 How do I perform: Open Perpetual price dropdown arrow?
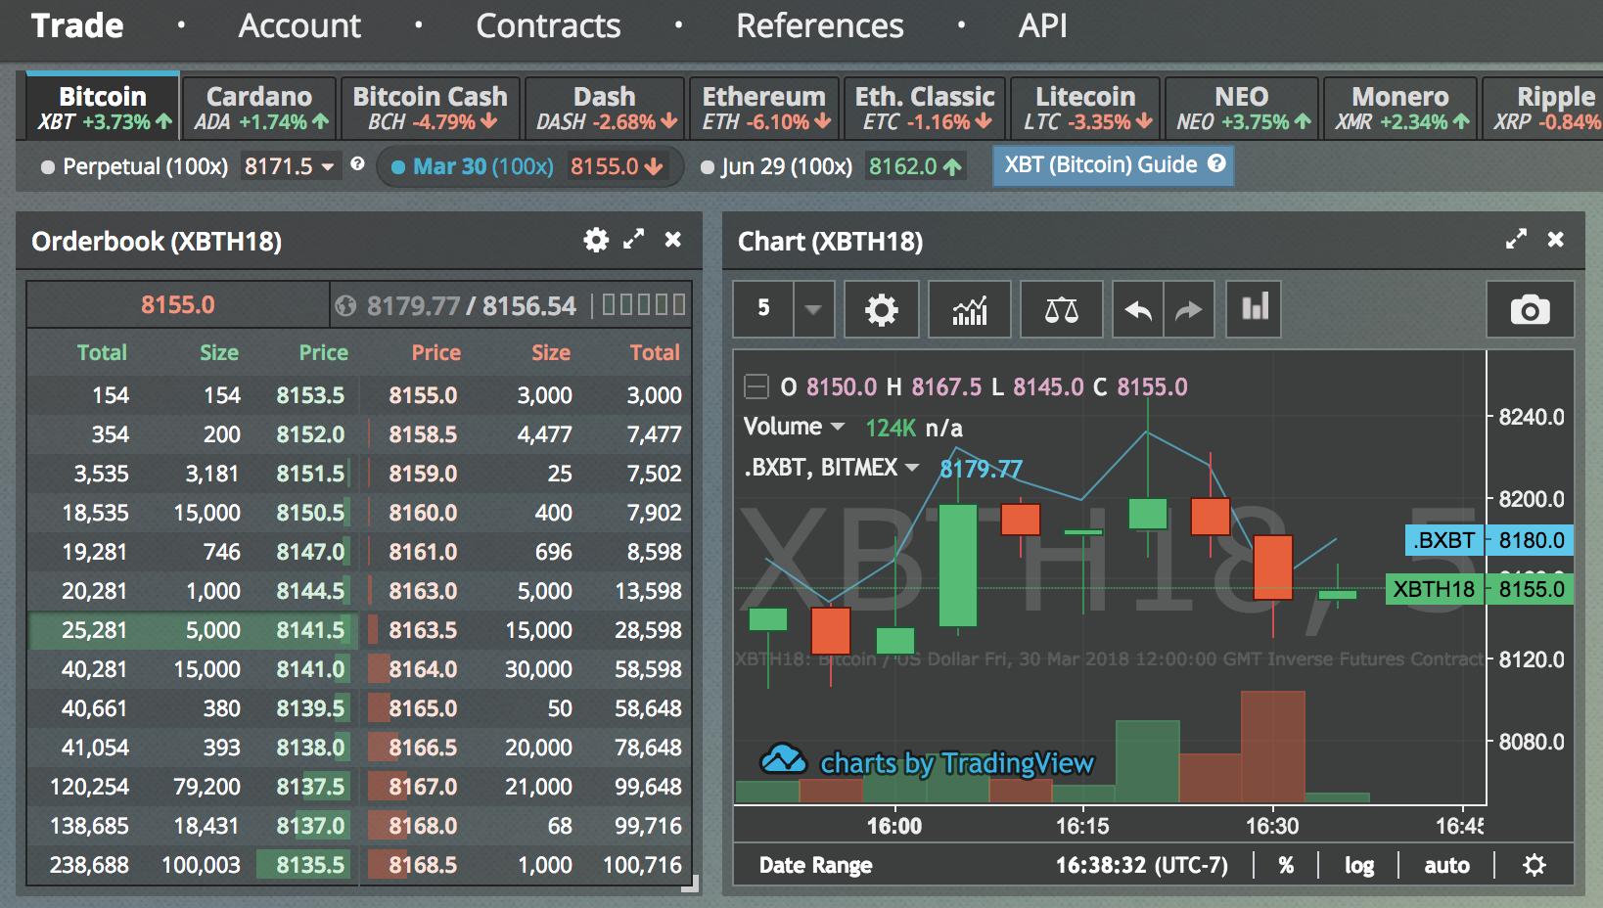pyautogui.click(x=328, y=167)
